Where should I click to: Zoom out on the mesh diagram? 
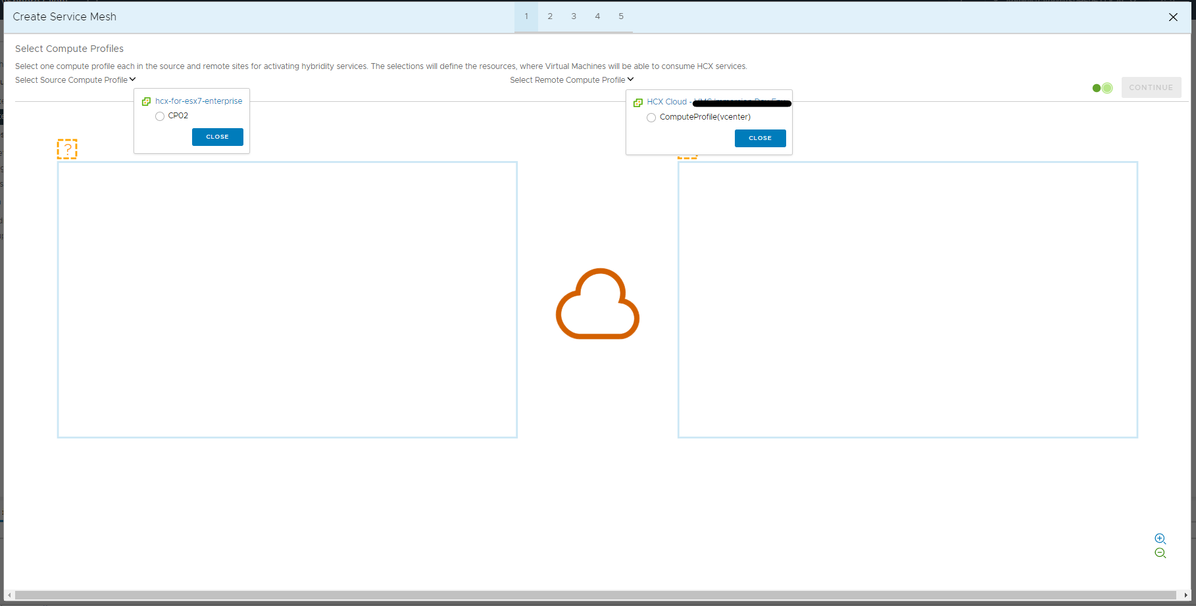click(1160, 553)
